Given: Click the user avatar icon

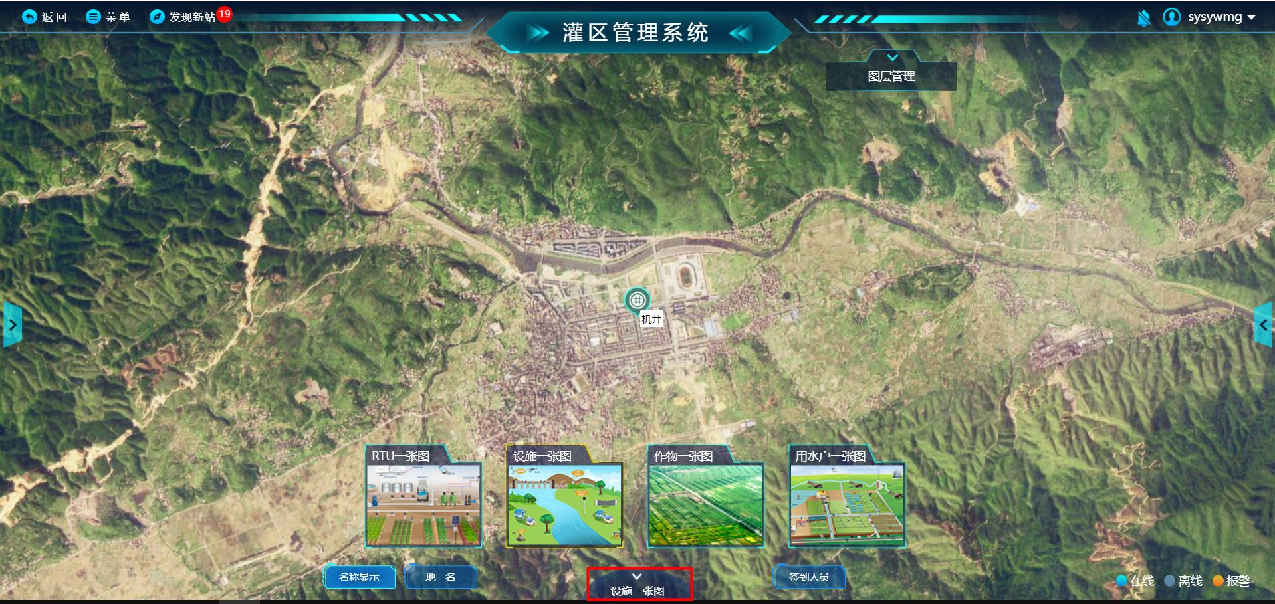Looking at the screenshot, I should click(1171, 17).
